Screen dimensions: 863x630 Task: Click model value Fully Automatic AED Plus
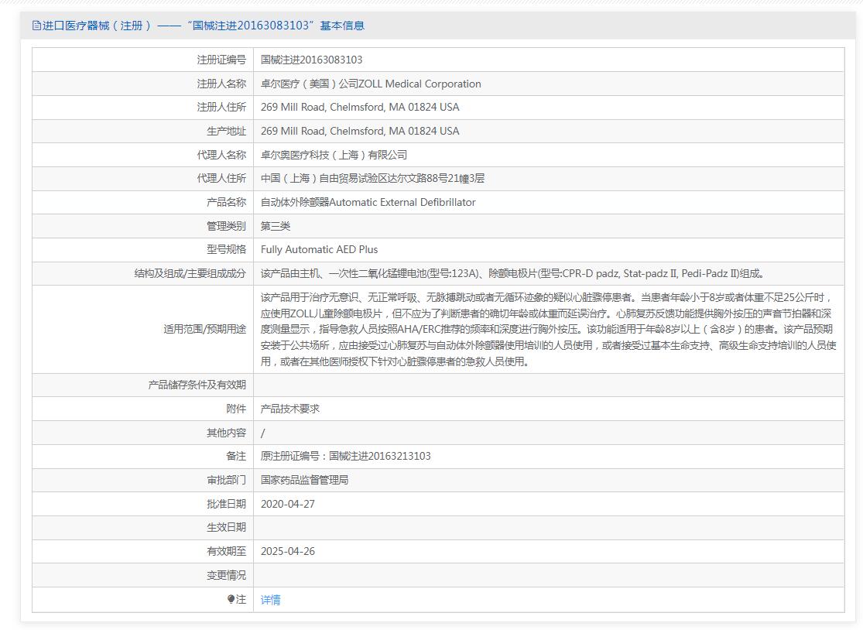(x=319, y=249)
